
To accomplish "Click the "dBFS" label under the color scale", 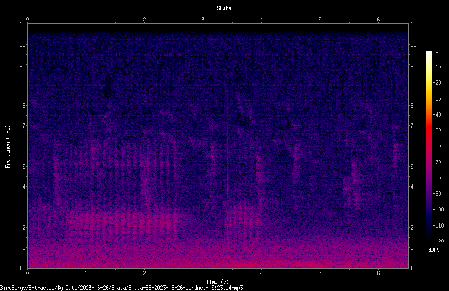I will coord(434,250).
